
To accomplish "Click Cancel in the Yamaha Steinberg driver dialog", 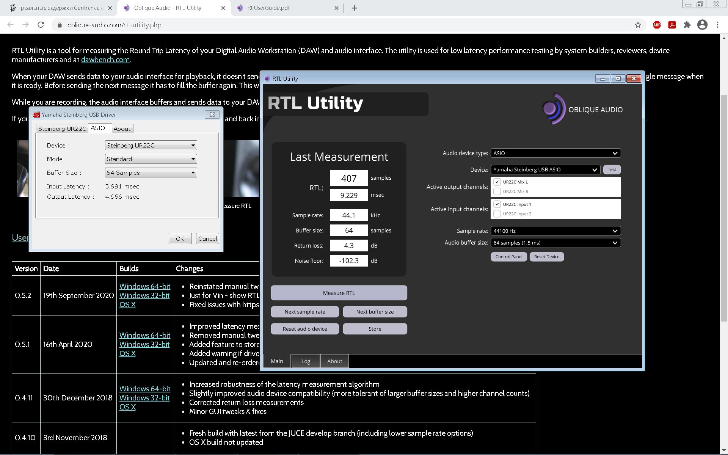I will pyautogui.click(x=207, y=238).
